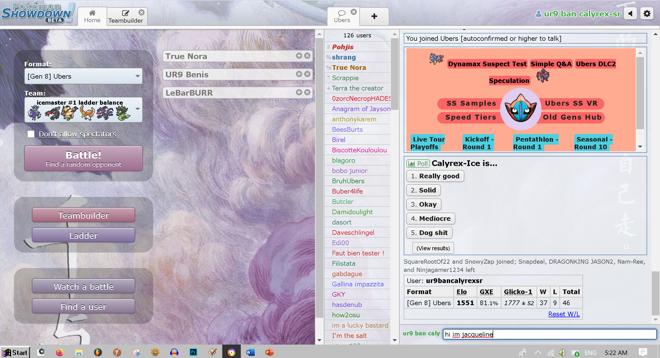Image resolution: width=660 pixels, height=358 pixels.
Task: Click the Poll icon label
Action: pyautogui.click(x=418, y=164)
